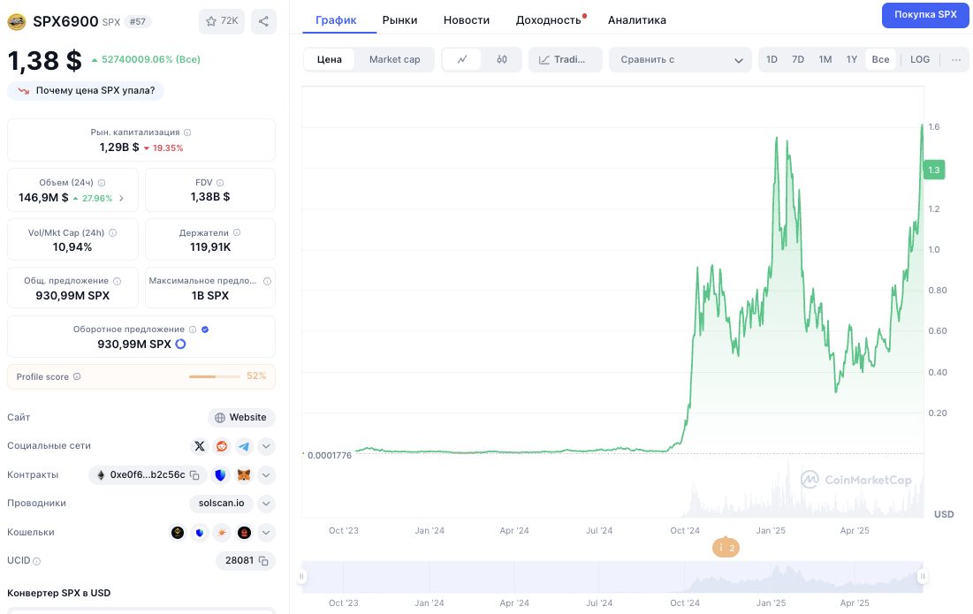
Task: Set chart range to 7D
Action: 798,59
